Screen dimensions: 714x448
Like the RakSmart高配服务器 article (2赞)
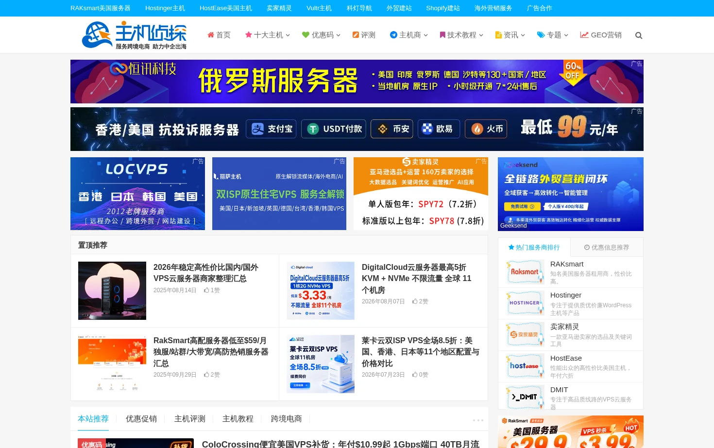[212, 375]
